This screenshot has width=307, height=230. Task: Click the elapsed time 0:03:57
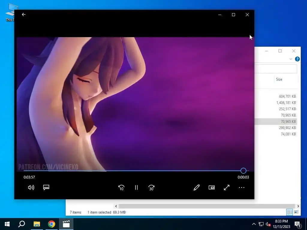[x=29, y=177]
